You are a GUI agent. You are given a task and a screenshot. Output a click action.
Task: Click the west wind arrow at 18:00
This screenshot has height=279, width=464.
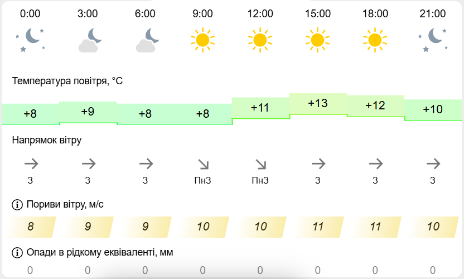pyautogui.click(x=375, y=163)
